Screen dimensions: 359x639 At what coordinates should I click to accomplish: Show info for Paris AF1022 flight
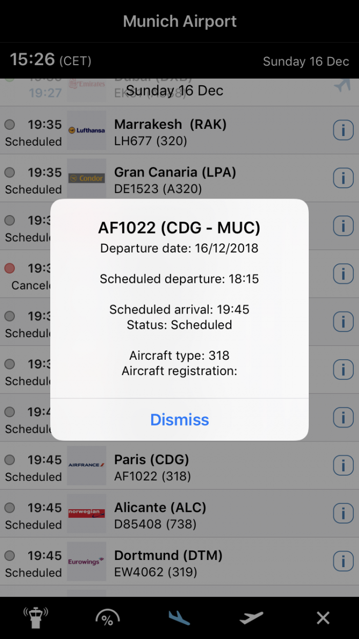(343, 466)
